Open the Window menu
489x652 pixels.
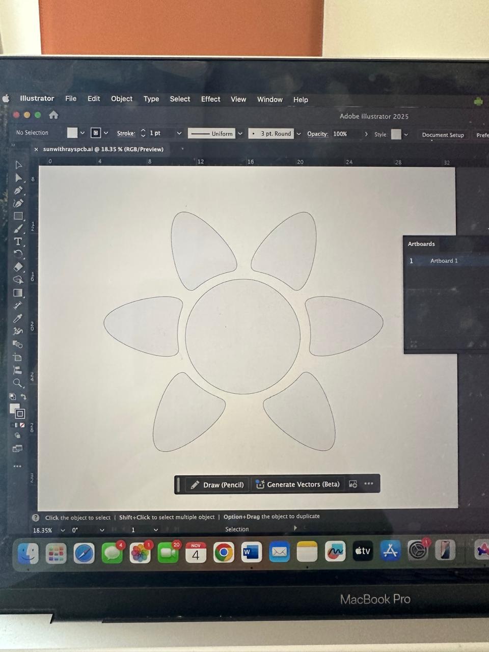pyautogui.click(x=269, y=99)
